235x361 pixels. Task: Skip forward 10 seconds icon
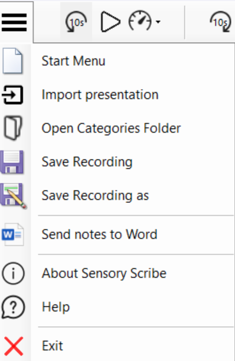coord(221,22)
